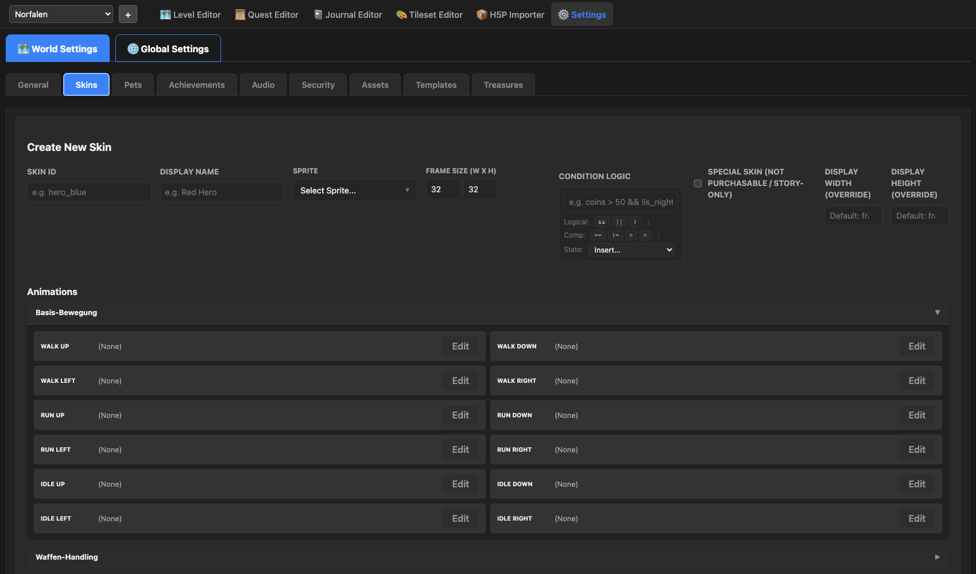Viewport: 976px width, 574px height.
Task: Launch the H5P Importer
Action: click(x=510, y=14)
